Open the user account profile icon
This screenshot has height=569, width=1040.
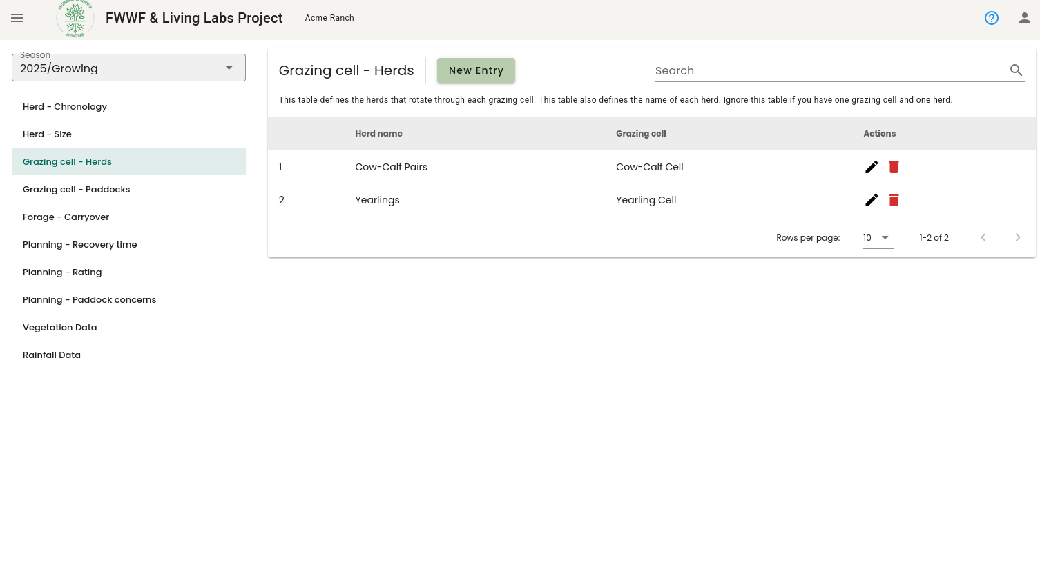point(1025,18)
